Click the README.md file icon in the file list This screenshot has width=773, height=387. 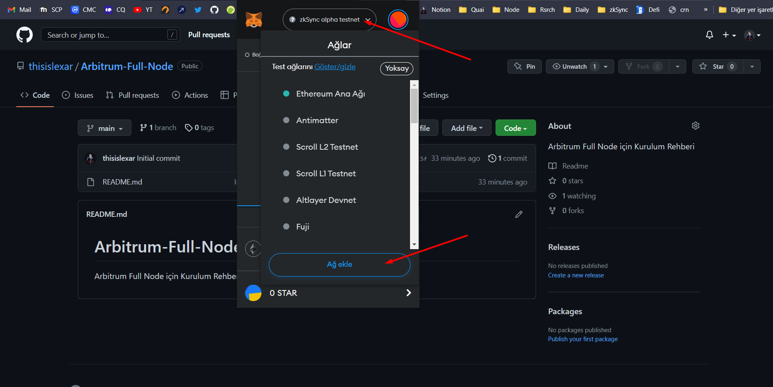coord(91,182)
